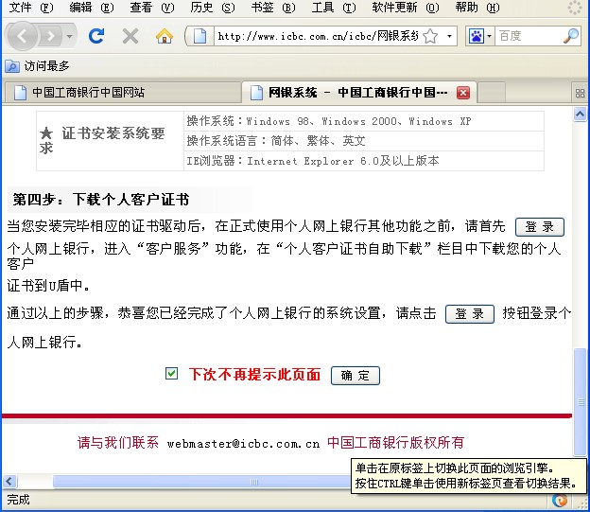Open the 书签 (B) menu

coord(273,8)
